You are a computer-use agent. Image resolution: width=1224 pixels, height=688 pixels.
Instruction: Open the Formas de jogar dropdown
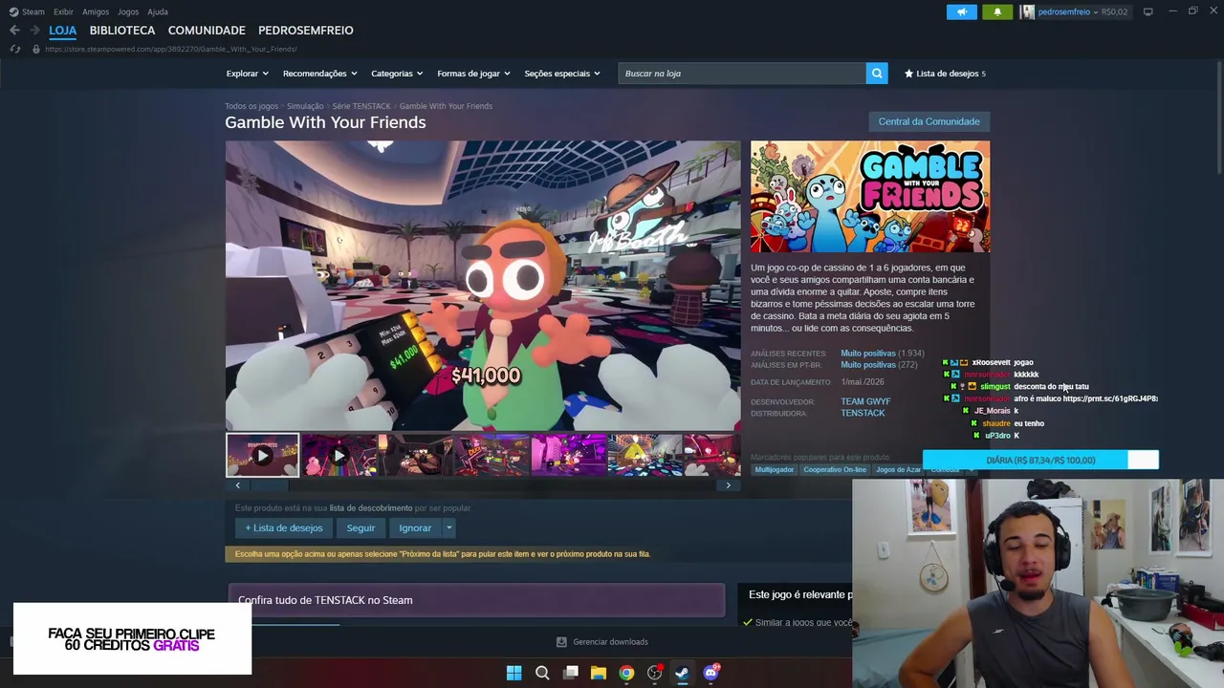tap(473, 74)
